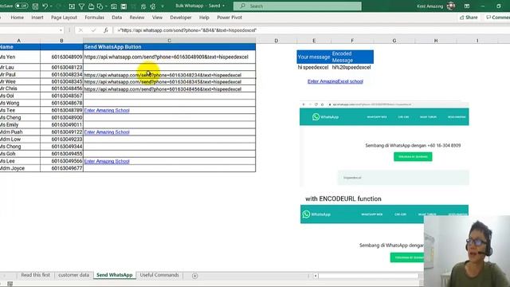Viewport: 510px width, 287px height.
Task: Open Enter Amazing School link in Ms Lee row
Action: pos(107,161)
